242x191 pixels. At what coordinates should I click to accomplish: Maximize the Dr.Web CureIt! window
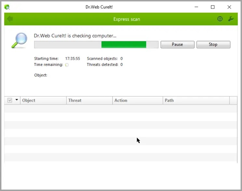[x=213, y=7]
